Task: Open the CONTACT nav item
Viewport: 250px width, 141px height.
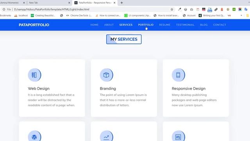Action: point(220,25)
